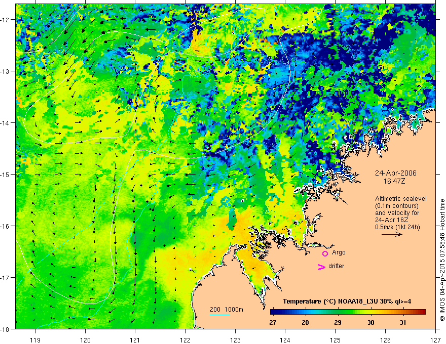The height and width of the screenshot is (344, 446).
Task: Click the 'drifter' legend label
Action: (x=336, y=266)
